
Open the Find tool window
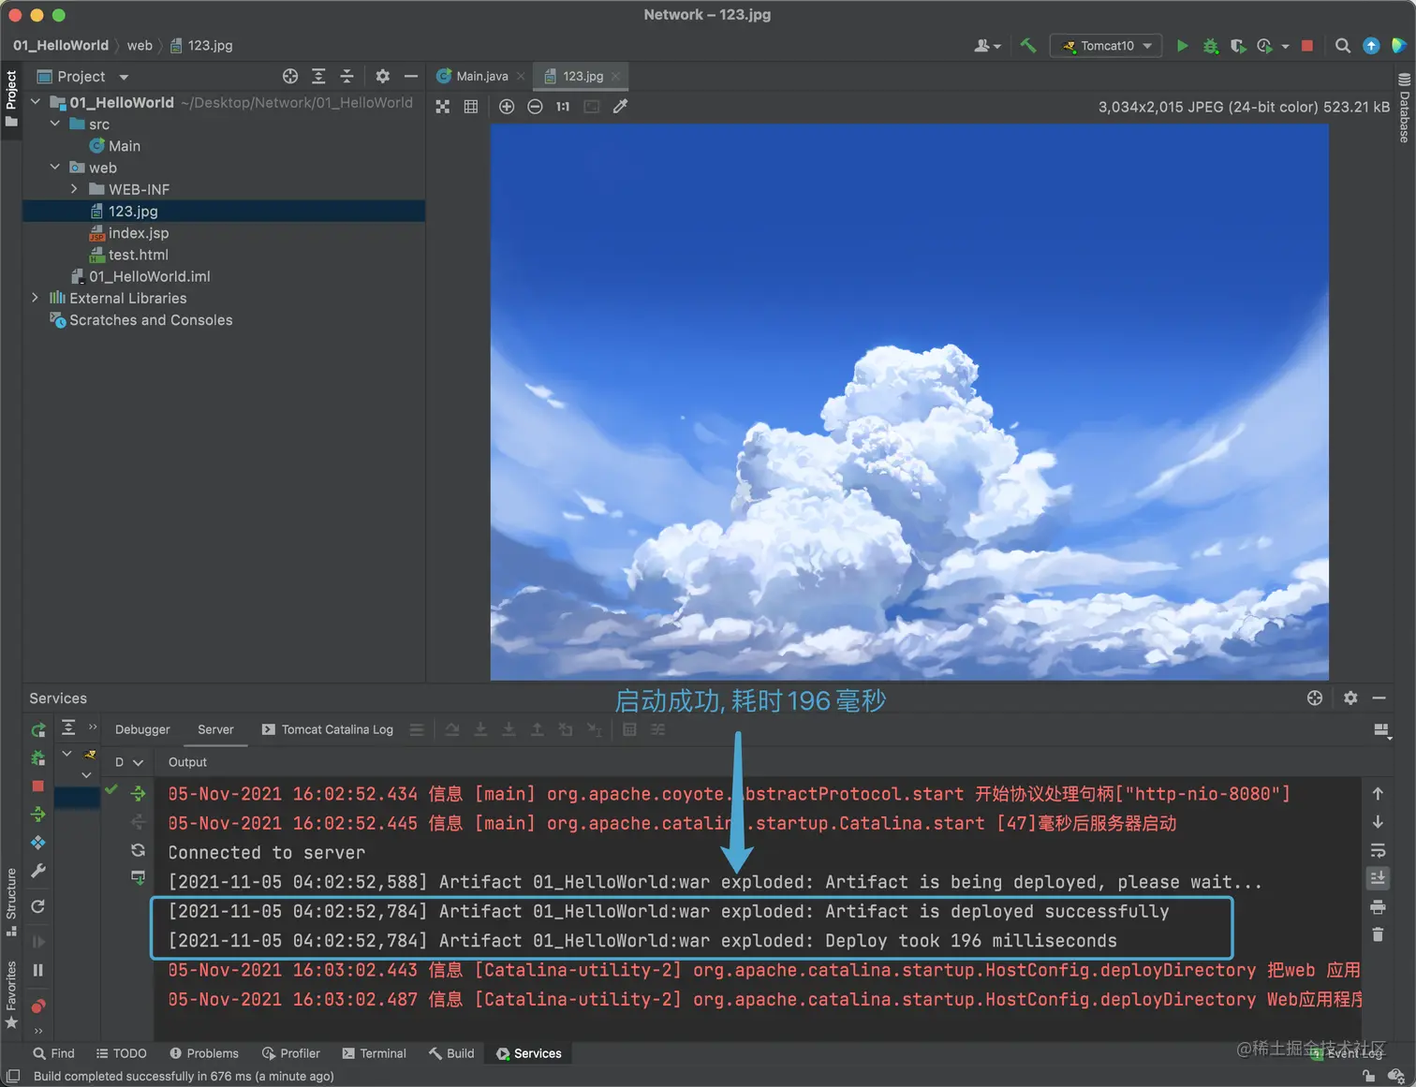[x=53, y=1053]
